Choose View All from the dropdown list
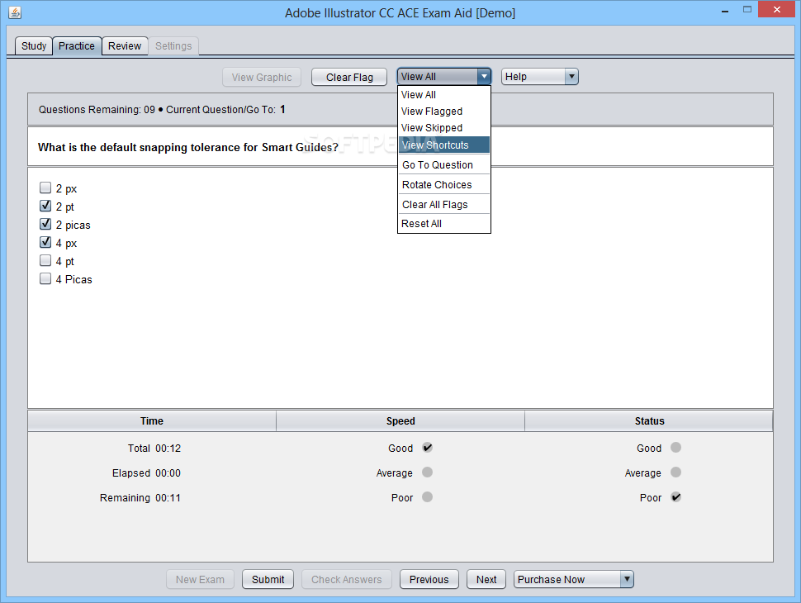Viewport: 801px width, 603px height. [x=444, y=94]
